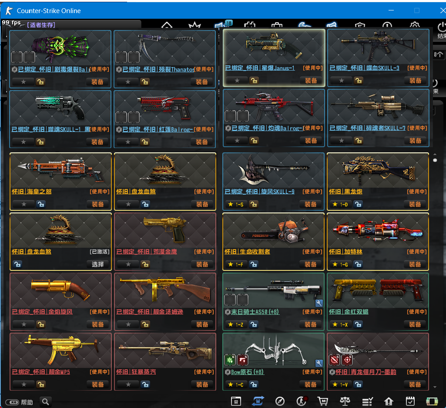Image resolution: width=446 pixels, height=408 pixels.
Task: Click the balance scales icon in bottom bar
Action: coord(345,401)
